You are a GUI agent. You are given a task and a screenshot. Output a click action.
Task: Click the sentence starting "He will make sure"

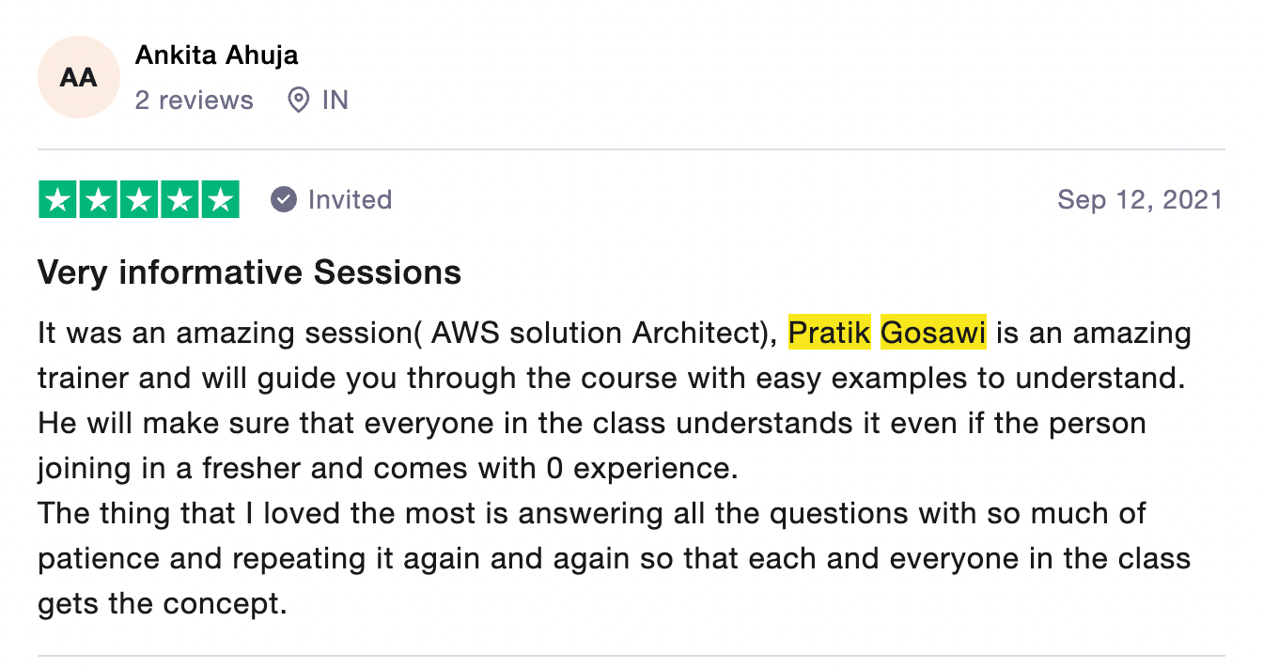(591, 424)
